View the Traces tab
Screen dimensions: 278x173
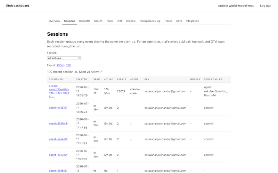[x=168, y=21]
